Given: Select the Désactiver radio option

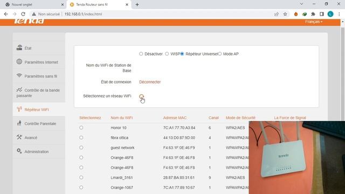Looking at the screenshot, I should pyautogui.click(x=141, y=54).
